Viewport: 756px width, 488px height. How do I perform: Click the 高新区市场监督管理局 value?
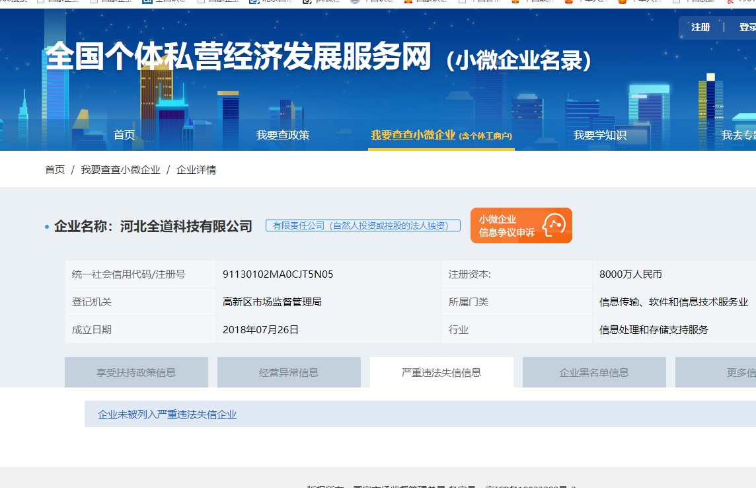272,302
